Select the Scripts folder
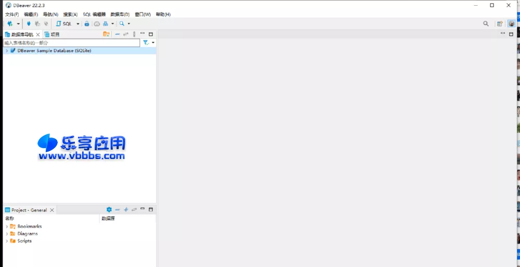 24,241
